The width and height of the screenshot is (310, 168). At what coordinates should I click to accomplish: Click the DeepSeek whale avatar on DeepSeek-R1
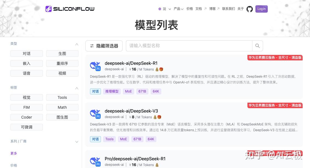[x=95, y=66]
